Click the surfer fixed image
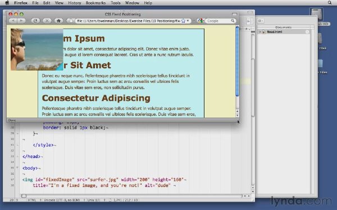Screen dimensions: 337x210 (x=37, y=49)
